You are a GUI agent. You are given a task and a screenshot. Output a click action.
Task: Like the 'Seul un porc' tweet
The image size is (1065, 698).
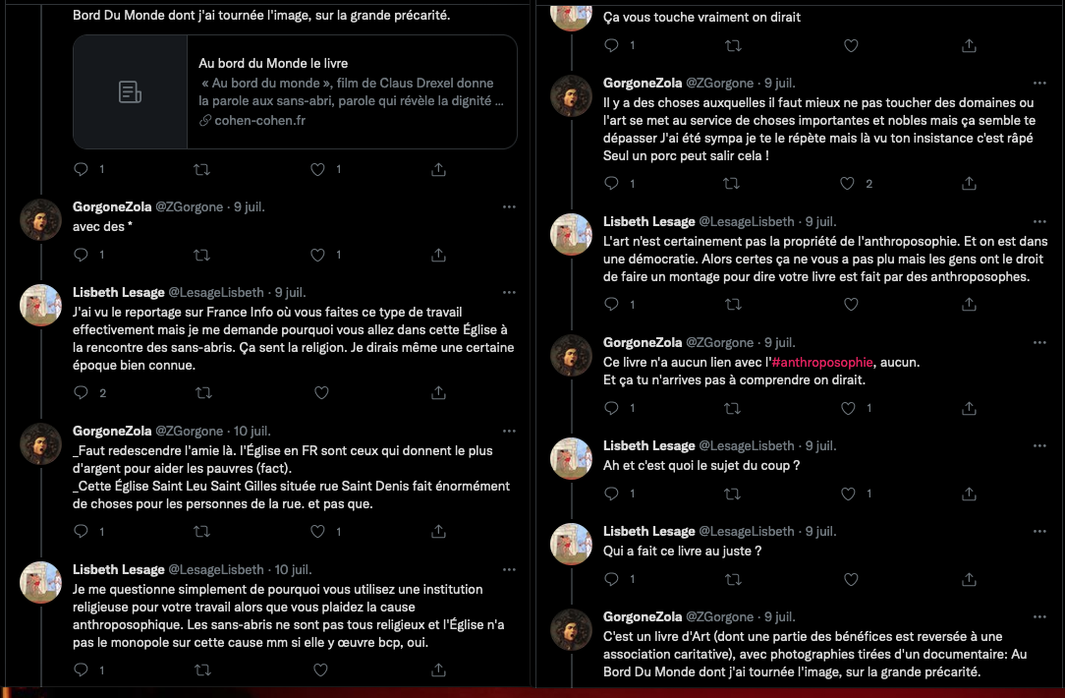pyautogui.click(x=848, y=183)
